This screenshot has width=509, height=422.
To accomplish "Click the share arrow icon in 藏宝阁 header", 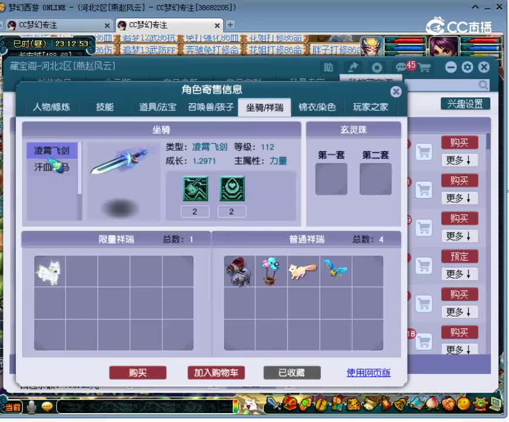I will pos(353,67).
